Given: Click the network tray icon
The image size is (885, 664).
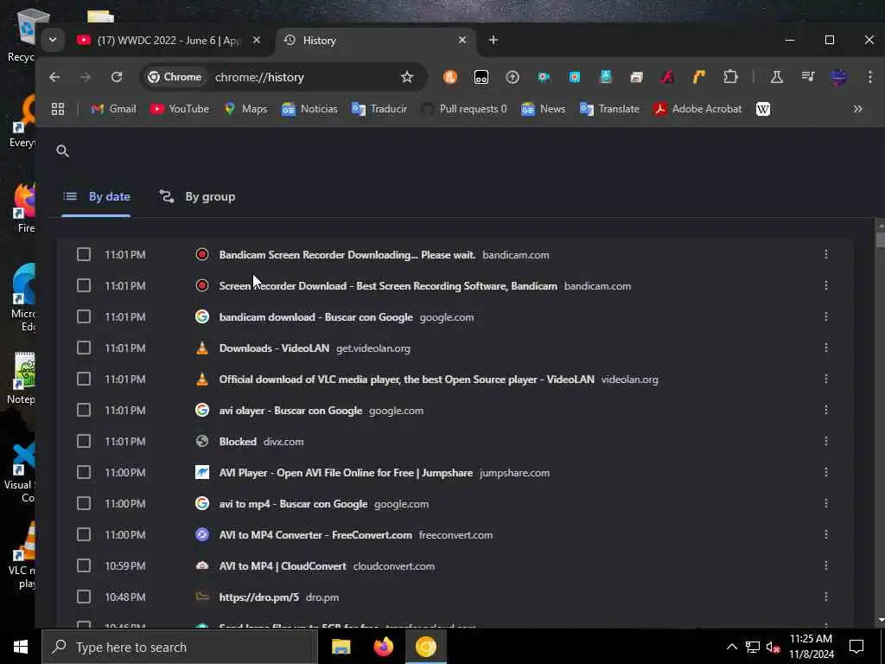Looking at the screenshot, I should (753, 647).
